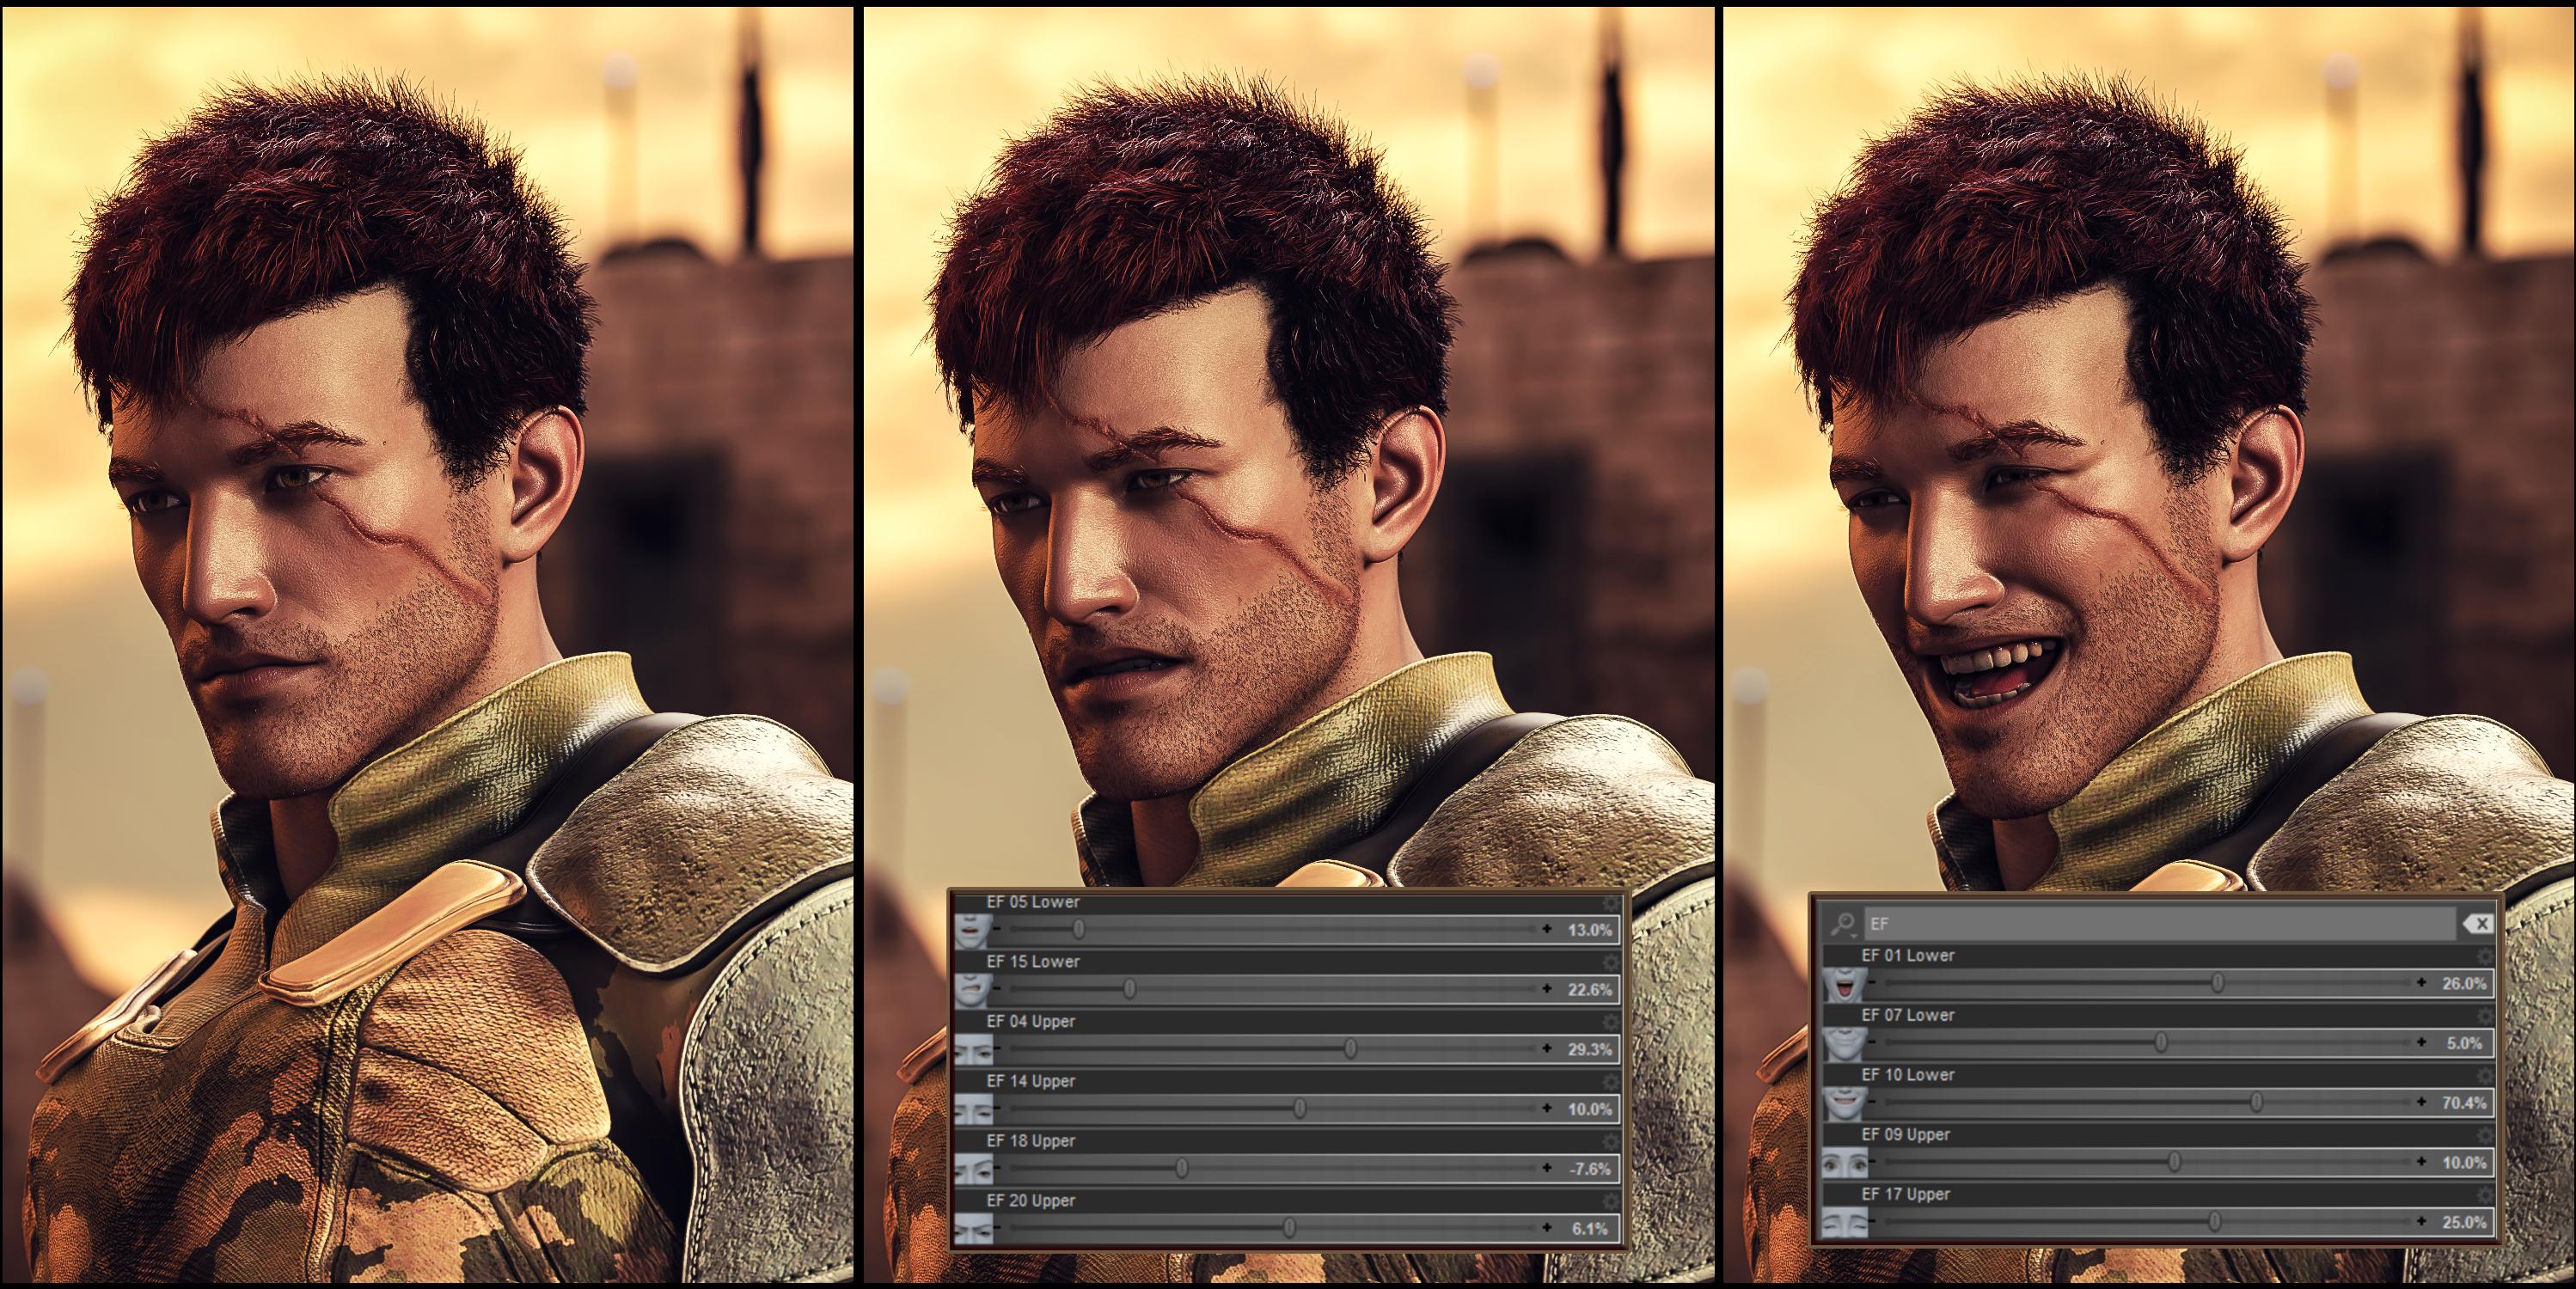Increase EF 18 Upper with plus button
The width and height of the screenshot is (2576, 1289).
pyautogui.click(x=1547, y=1168)
